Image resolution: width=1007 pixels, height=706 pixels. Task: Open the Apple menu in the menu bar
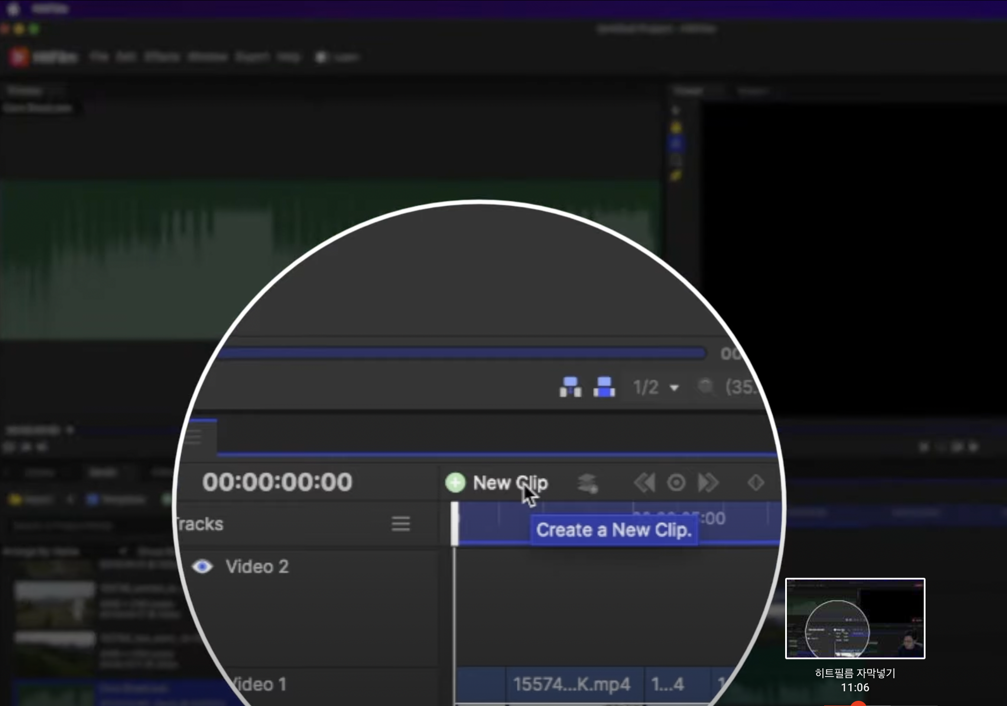tap(13, 8)
